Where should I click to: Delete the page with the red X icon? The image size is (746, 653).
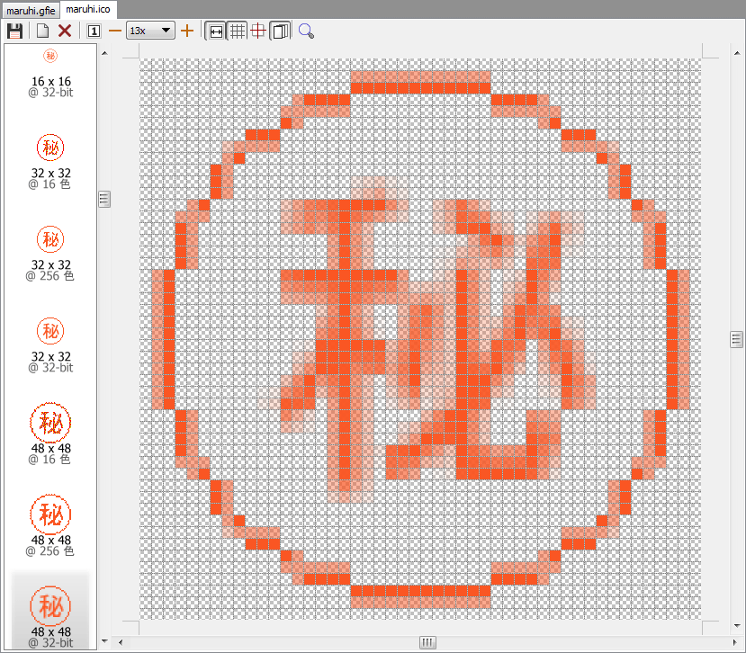click(x=65, y=31)
